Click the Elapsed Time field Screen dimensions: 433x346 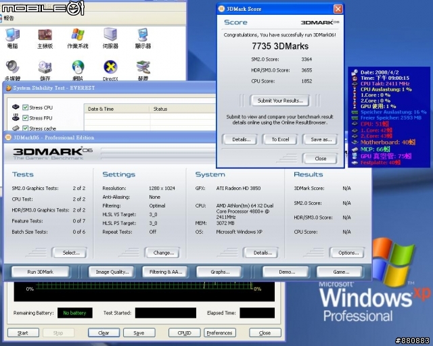pyautogui.click(x=257, y=313)
